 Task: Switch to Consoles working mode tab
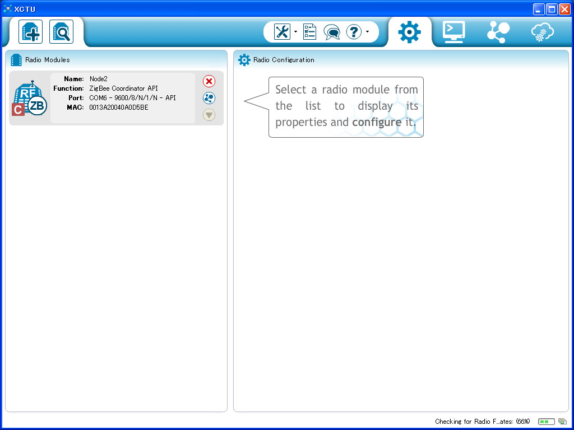tap(454, 32)
